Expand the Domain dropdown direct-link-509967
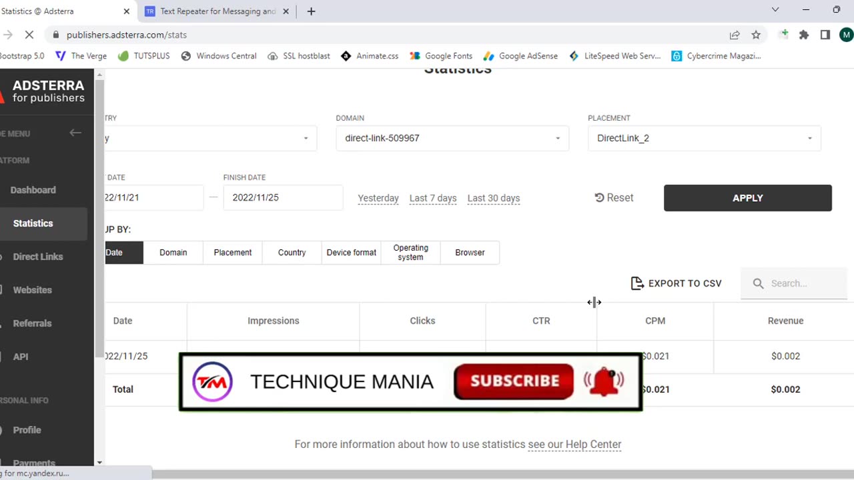854x480 pixels. pos(452,138)
